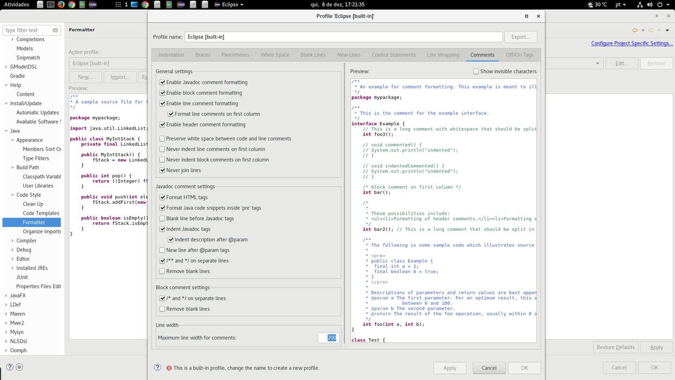
Task: Click Configure Project Specific Settings link
Action: point(632,43)
